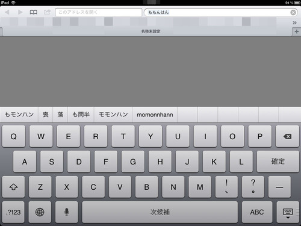Start dictation with microphone key
The image size is (301, 226).
pos(67,212)
